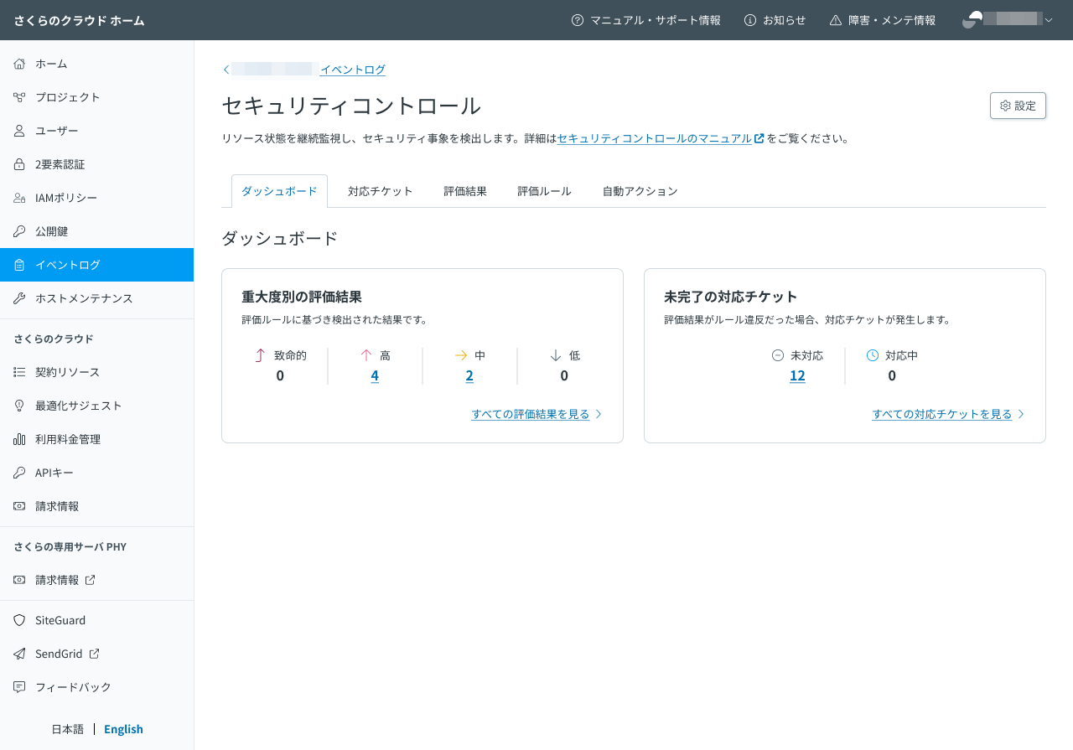The height and width of the screenshot is (750, 1073).
Task: Open optimization suggest lightbulb icon
Action: point(19,406)
